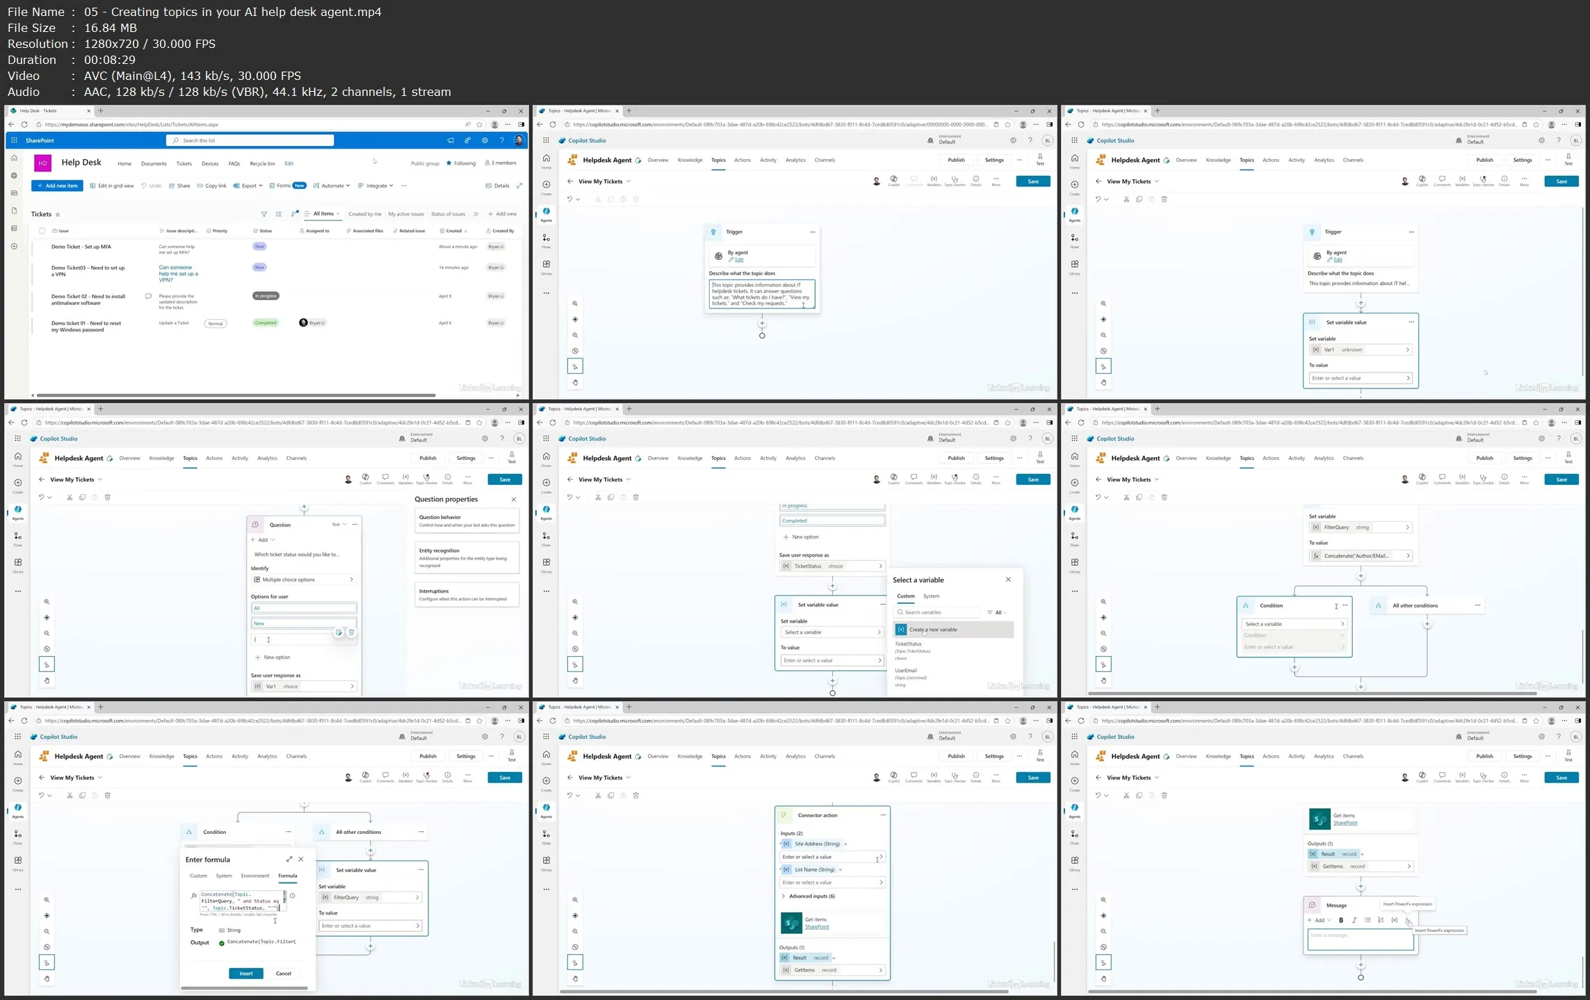Open the Add dropdown in the Message node toolbar

[1319, 920]
